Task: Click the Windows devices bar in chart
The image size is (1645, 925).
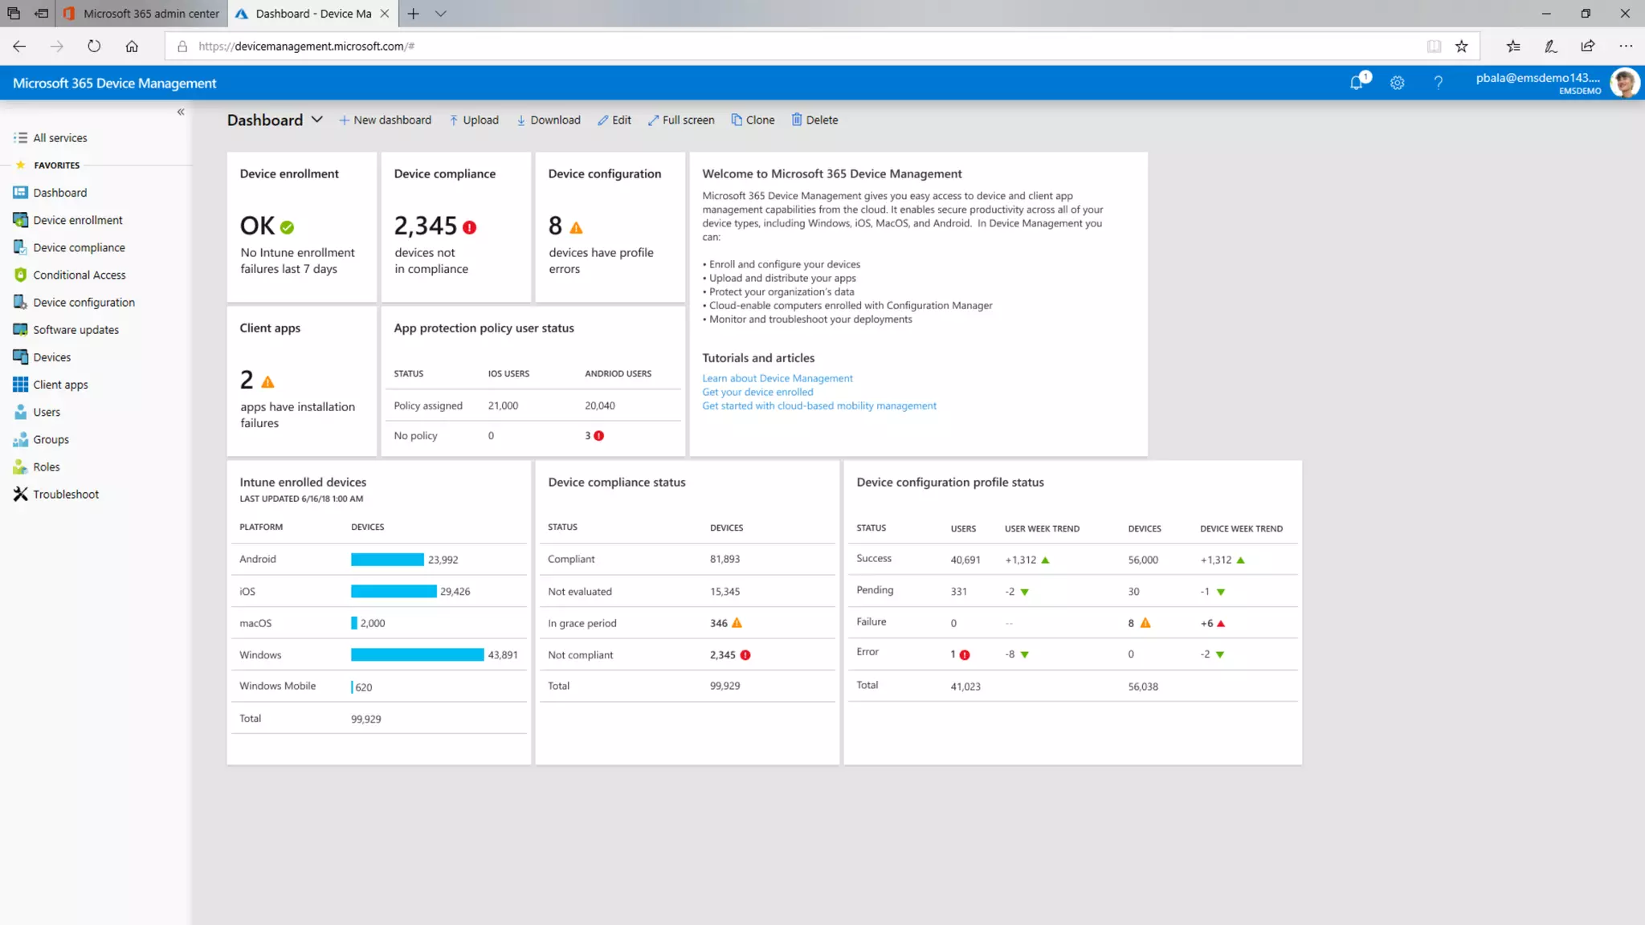Action: click(417, 655)
